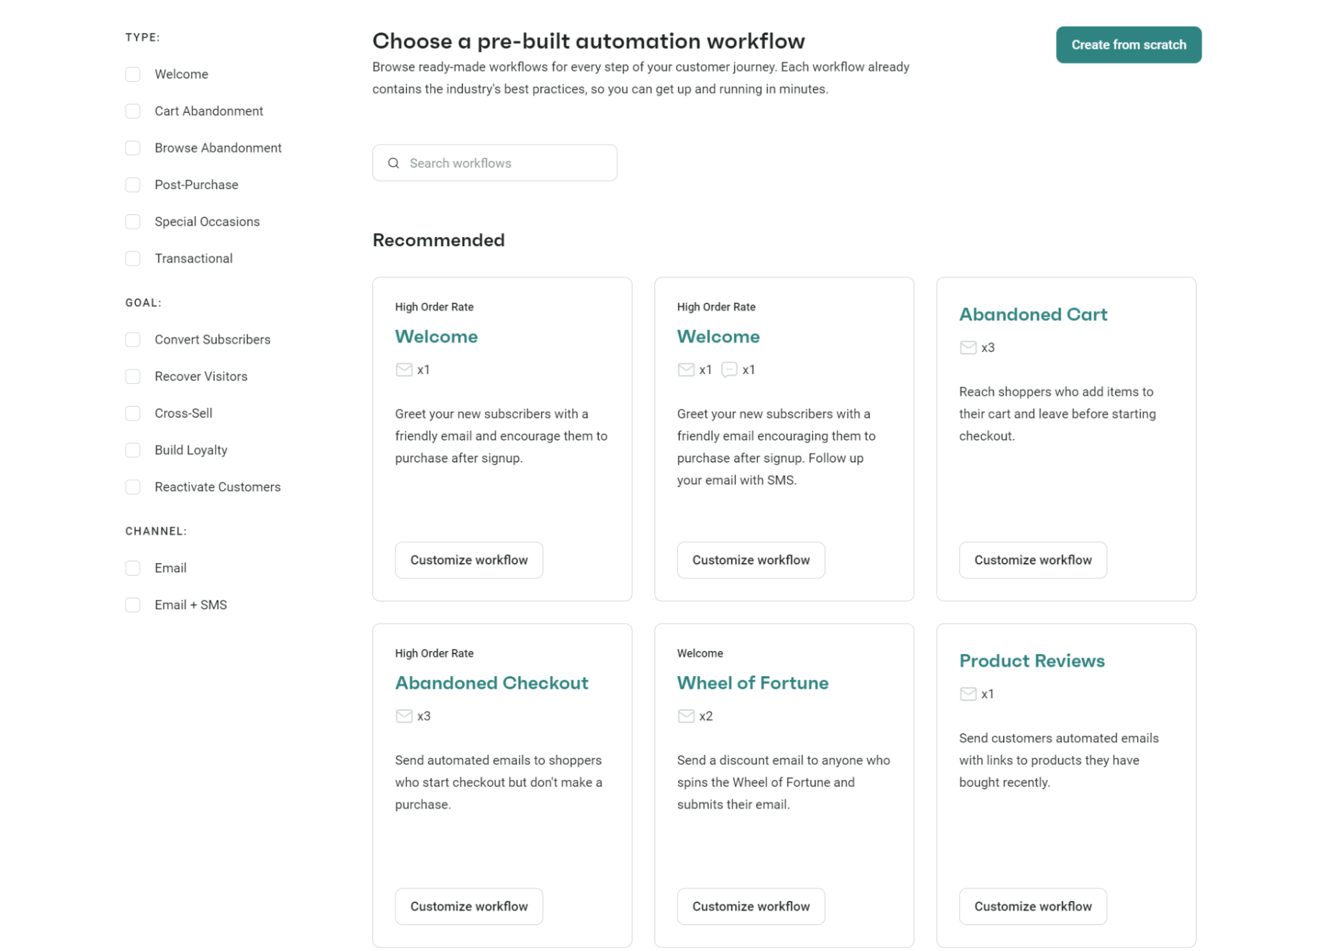The height and width of the screenshot is (951, 1331).
Task: Check the Transactional type filter
Action: point(132,258)
